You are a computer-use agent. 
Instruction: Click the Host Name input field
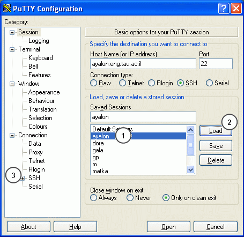pyautogui.click(x=143, y=64)
